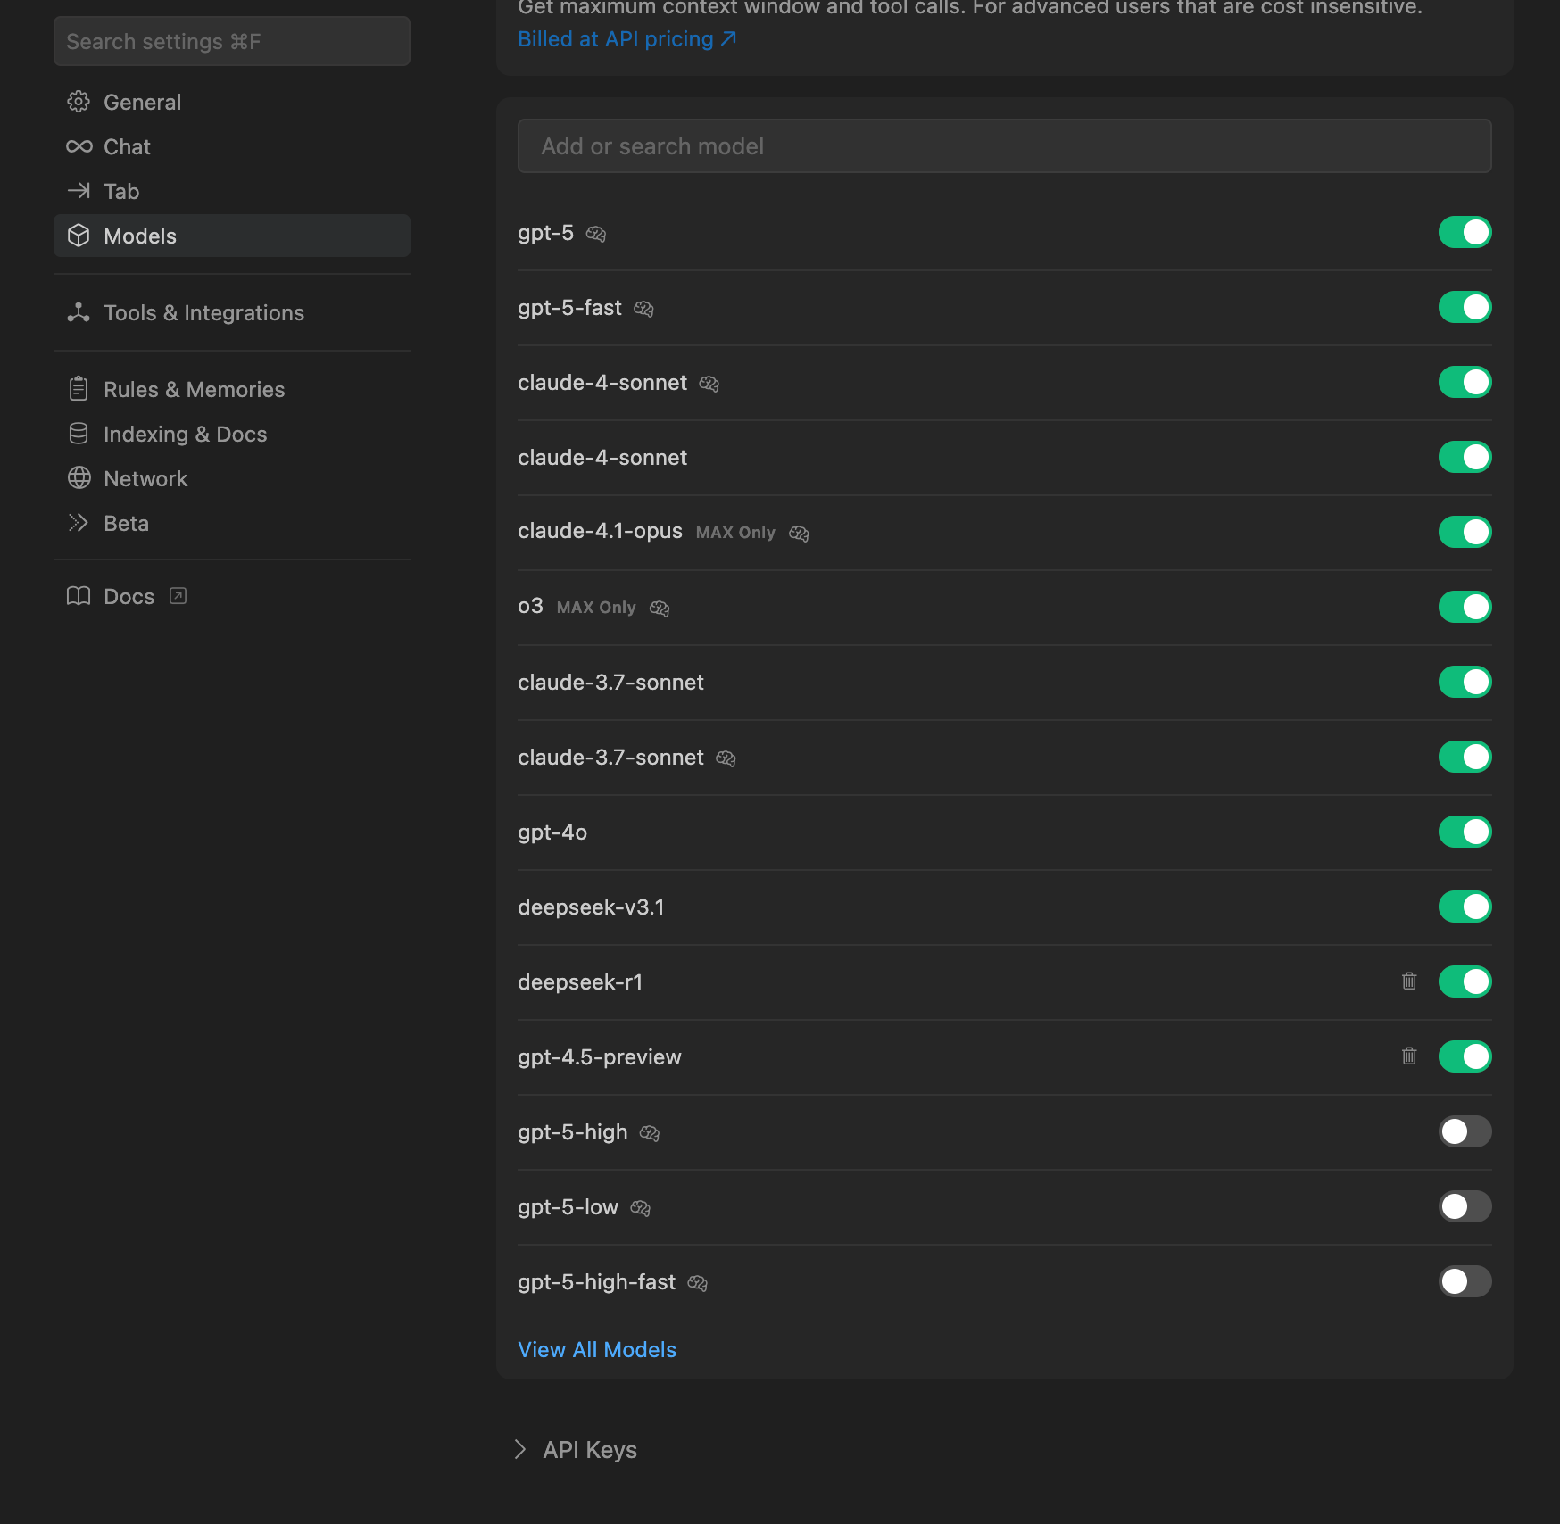Focus the Search settings field
The height and width of the screenshot is (1524, 1560).
tap(232, 41)
